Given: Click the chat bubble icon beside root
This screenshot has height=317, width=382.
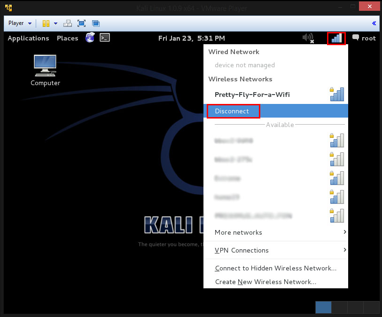Looking at the screenshot, I should 356,38.
